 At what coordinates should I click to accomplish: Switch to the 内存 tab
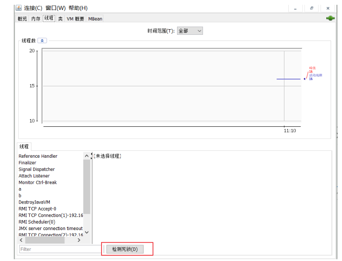[x=36, y=19]
